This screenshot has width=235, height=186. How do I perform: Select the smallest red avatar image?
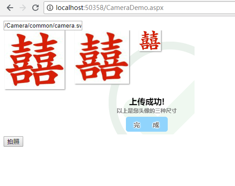(x=150, y=41)
